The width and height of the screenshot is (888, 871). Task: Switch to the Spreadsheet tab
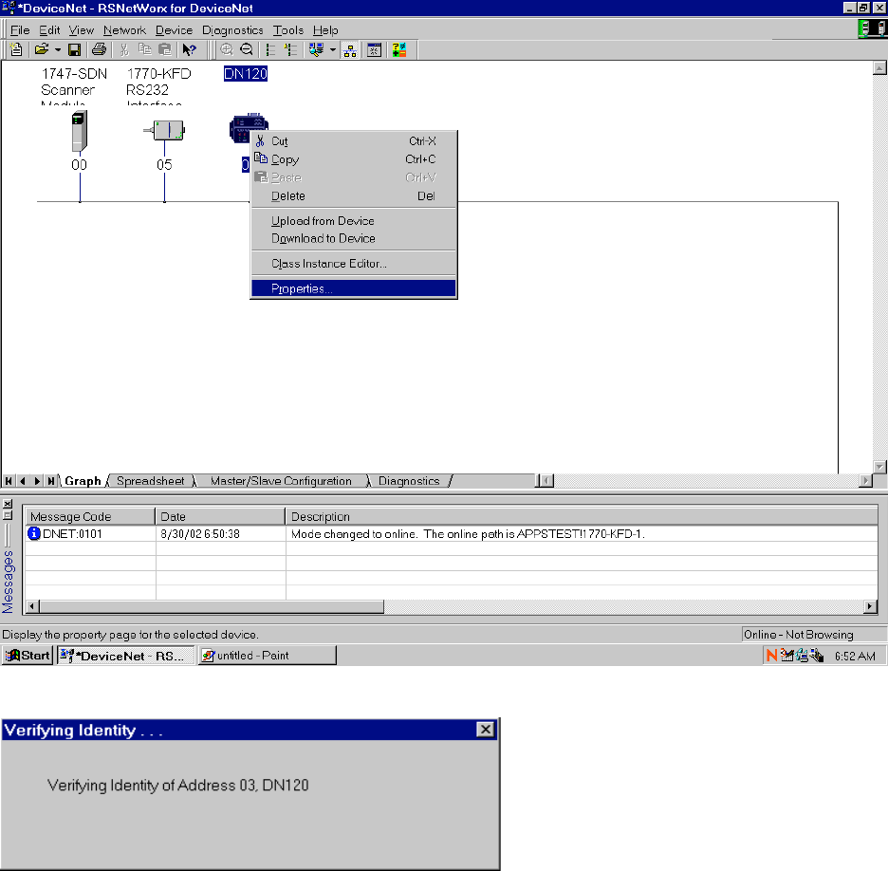(x=151, y=481)
